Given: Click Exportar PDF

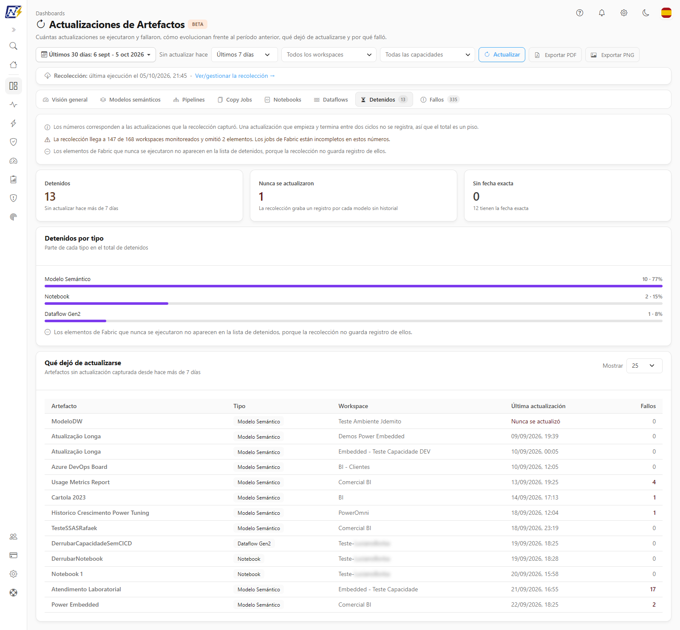Looking at the screenshot, I should tap(555, 55).
